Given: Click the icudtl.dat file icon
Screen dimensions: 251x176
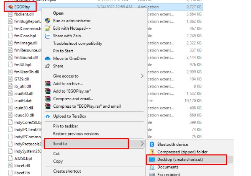Looking at the screenshot, I should pyautogui.click(x=10, y=101).
